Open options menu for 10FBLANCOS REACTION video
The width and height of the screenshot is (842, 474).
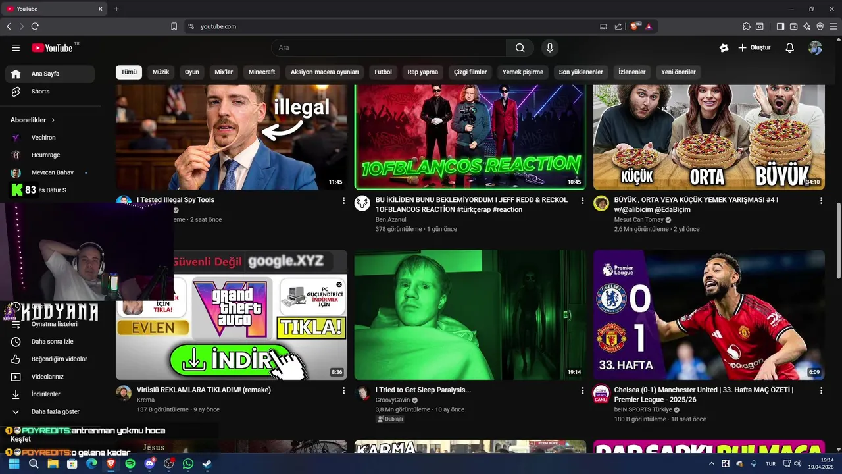coord(582,200)
